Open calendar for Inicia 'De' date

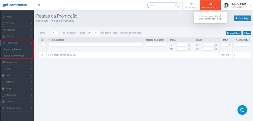(189, 45)
